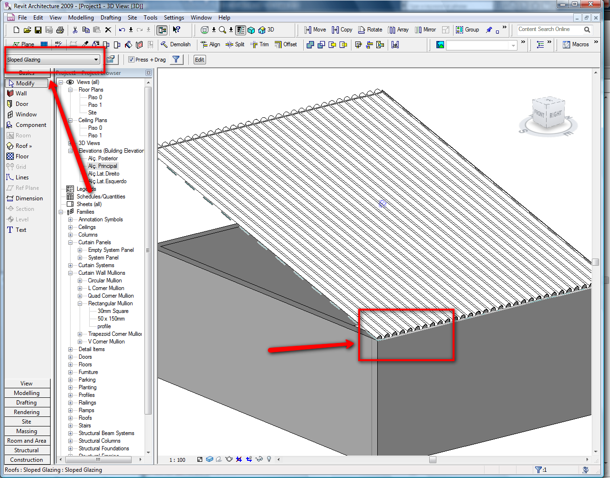Click the Align tool
The image size is (610, 478).
click(x=210, y=44)
